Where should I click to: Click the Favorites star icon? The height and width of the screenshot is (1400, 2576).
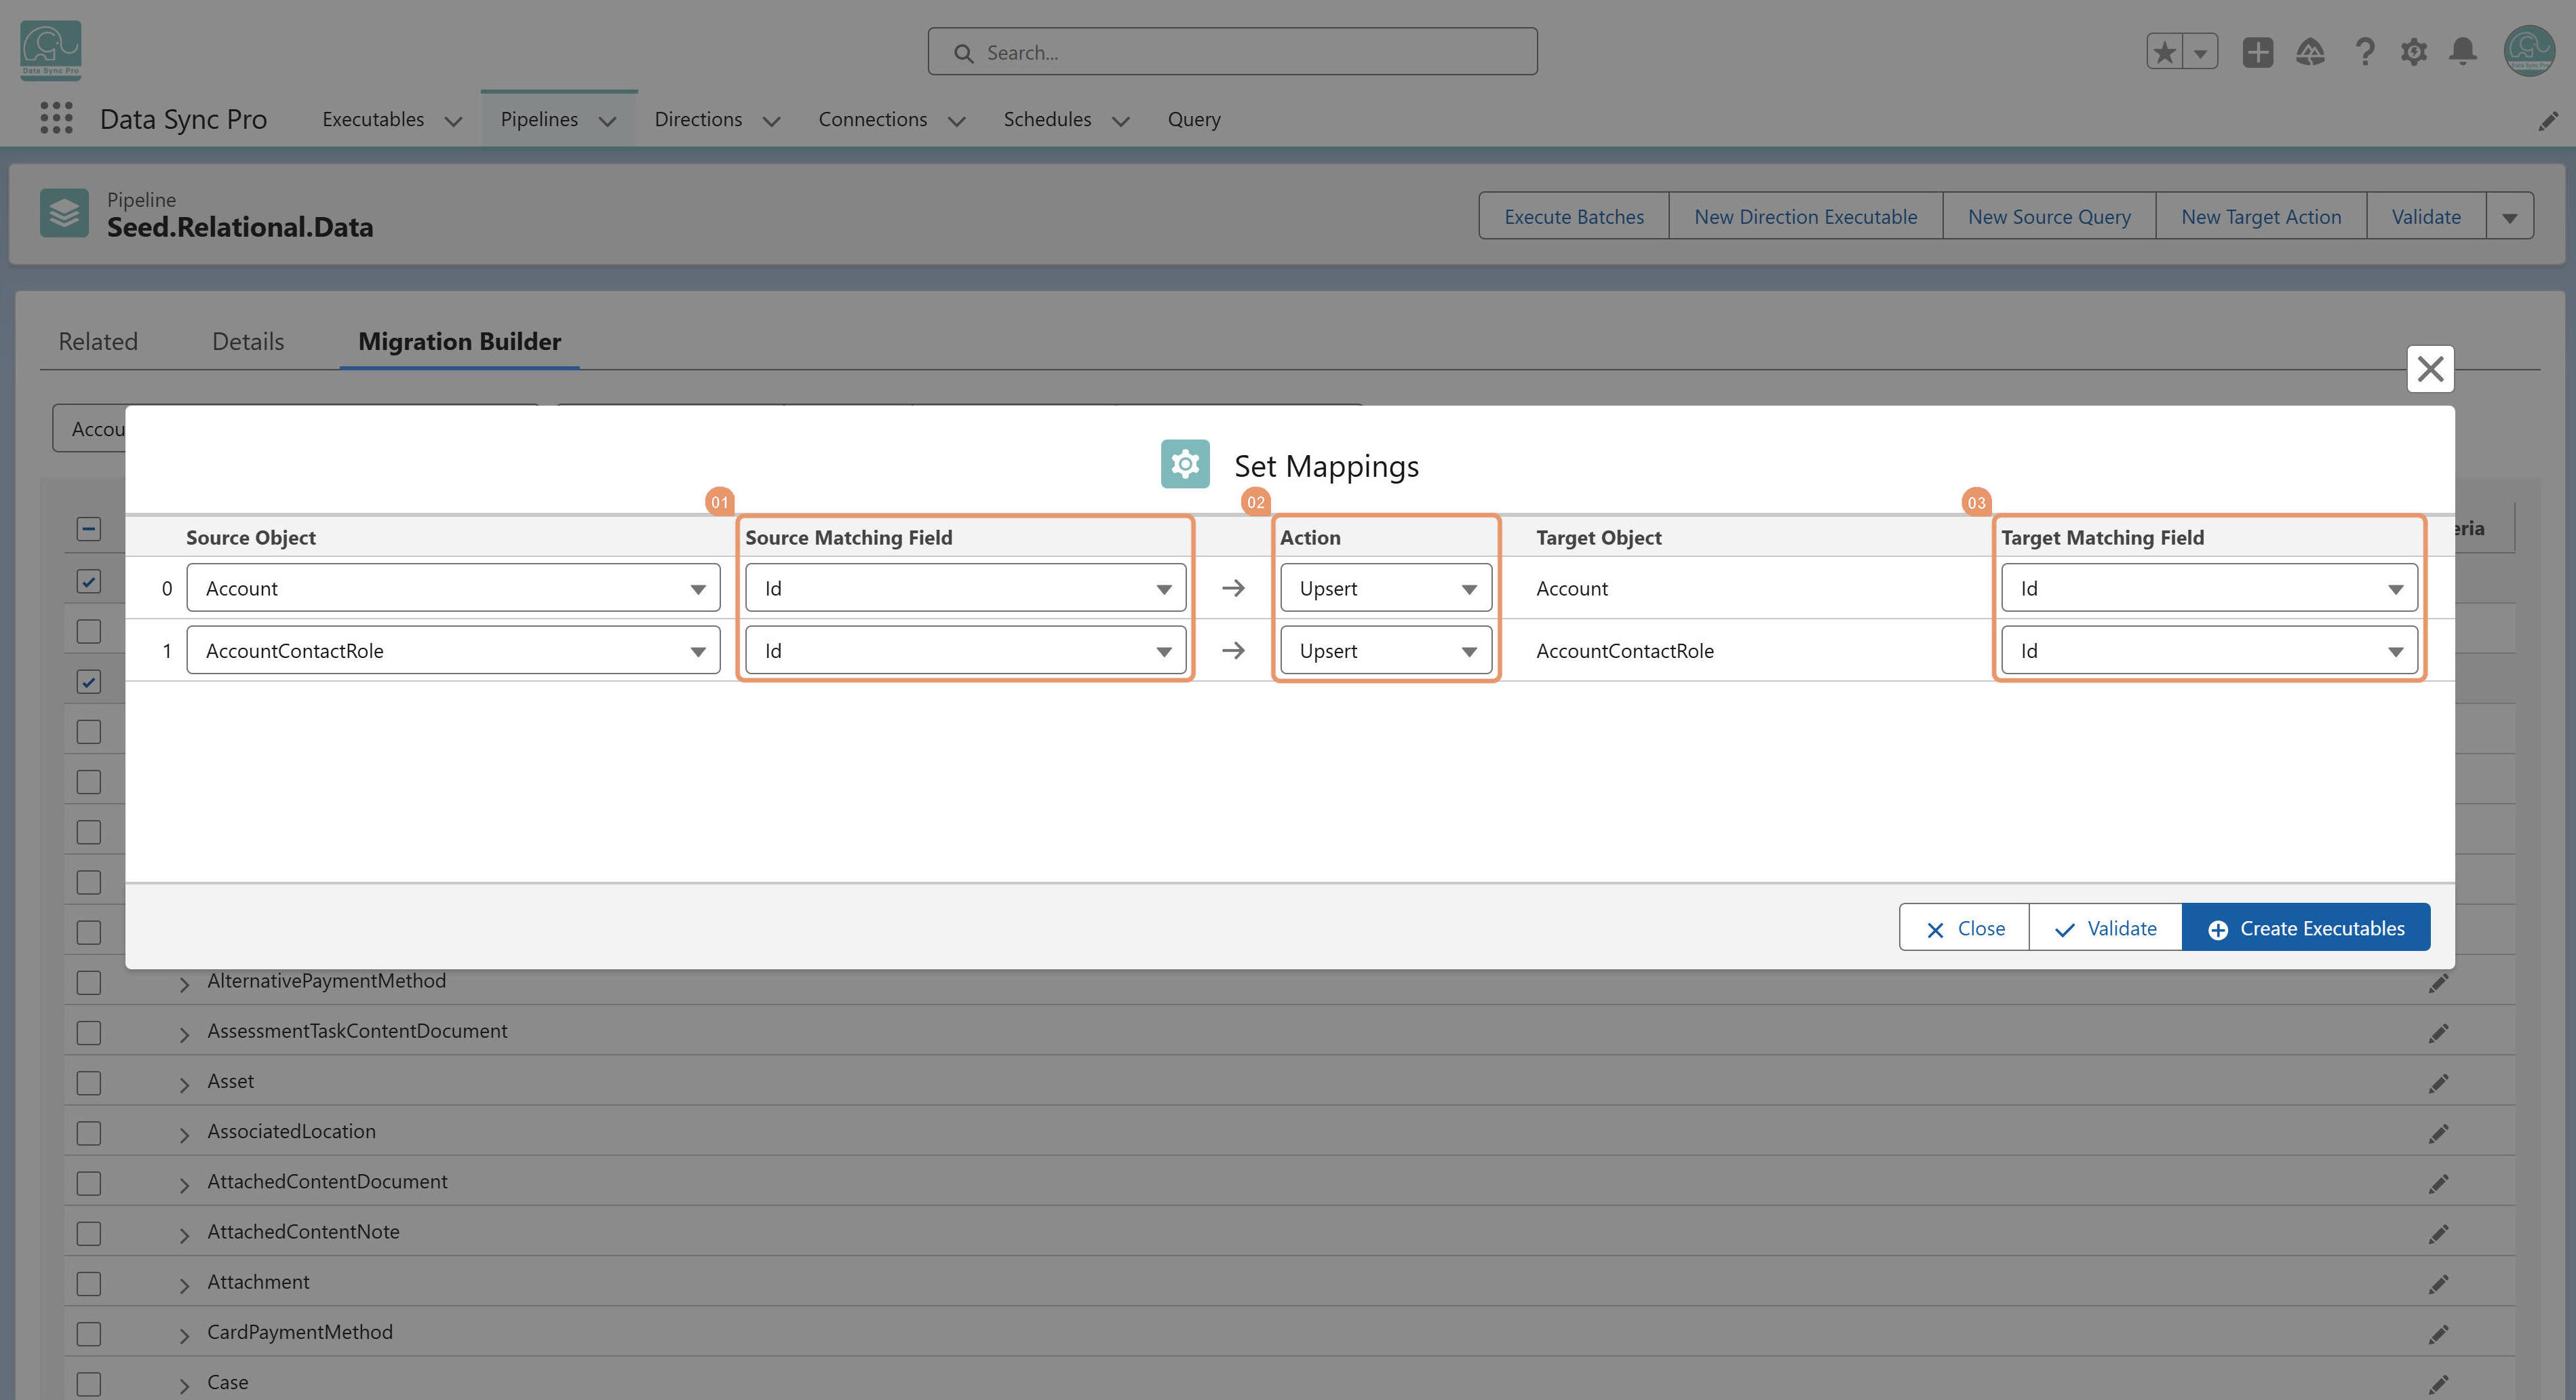click(2165, 52)
